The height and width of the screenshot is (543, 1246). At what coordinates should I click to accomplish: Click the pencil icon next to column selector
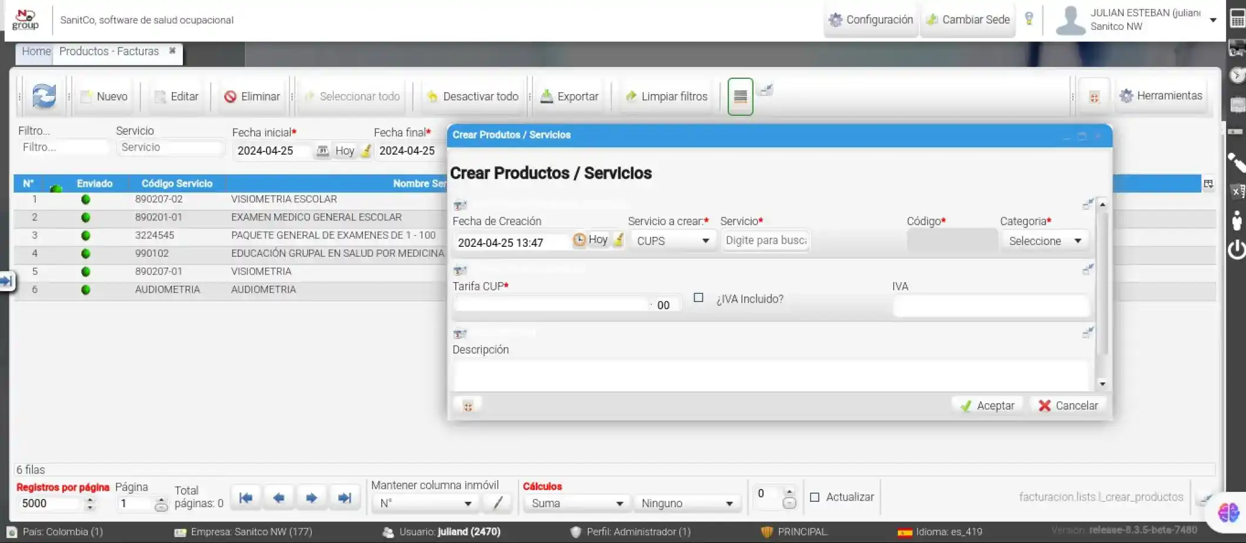point(498,503)
